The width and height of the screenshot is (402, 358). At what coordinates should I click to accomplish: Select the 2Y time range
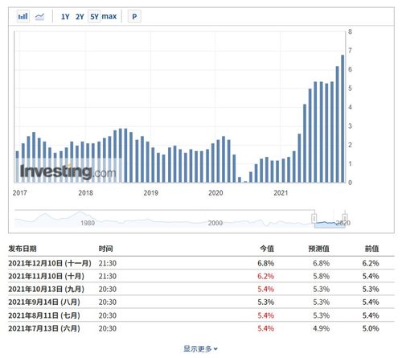click(80, 17)
